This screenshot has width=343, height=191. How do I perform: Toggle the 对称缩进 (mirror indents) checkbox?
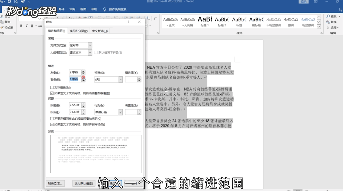[x=52, y=87]
